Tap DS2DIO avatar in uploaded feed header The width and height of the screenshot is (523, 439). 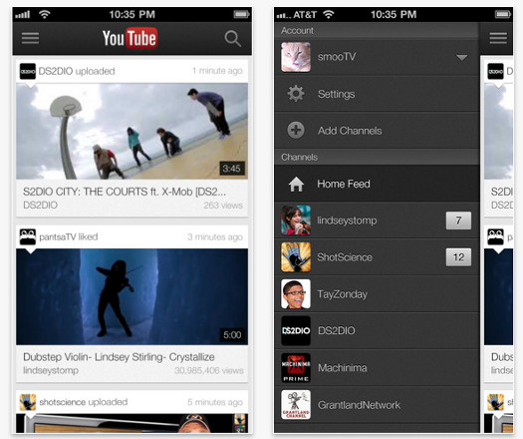click(x=28, y=71)
